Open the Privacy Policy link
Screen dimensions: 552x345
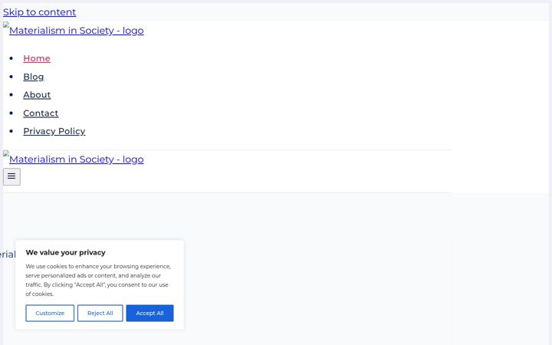click(54, 131)
